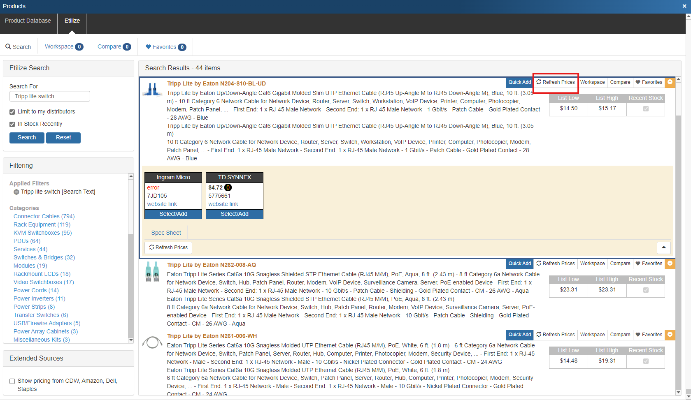Click the stock count badge under TD SYNNEX

tap(228, 187)
